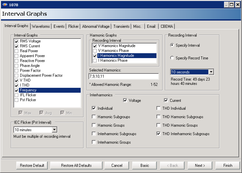This screenshot has height=173, width=242.
Task: Enable Harmonic Subgroups checkbox
Action: click(94, 117)
